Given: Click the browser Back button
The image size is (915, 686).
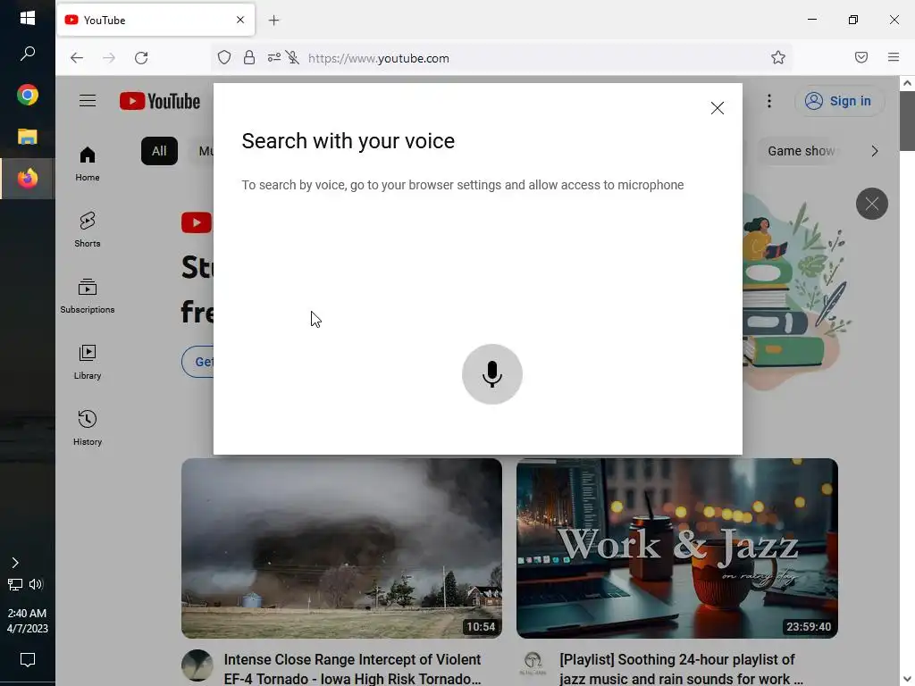Looking at the screenshot, I should (x=77, y=58).
